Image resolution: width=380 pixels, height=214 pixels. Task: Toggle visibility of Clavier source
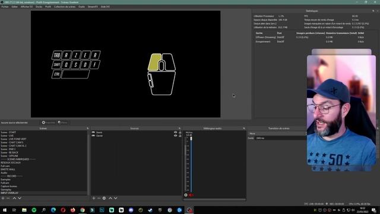176,136
